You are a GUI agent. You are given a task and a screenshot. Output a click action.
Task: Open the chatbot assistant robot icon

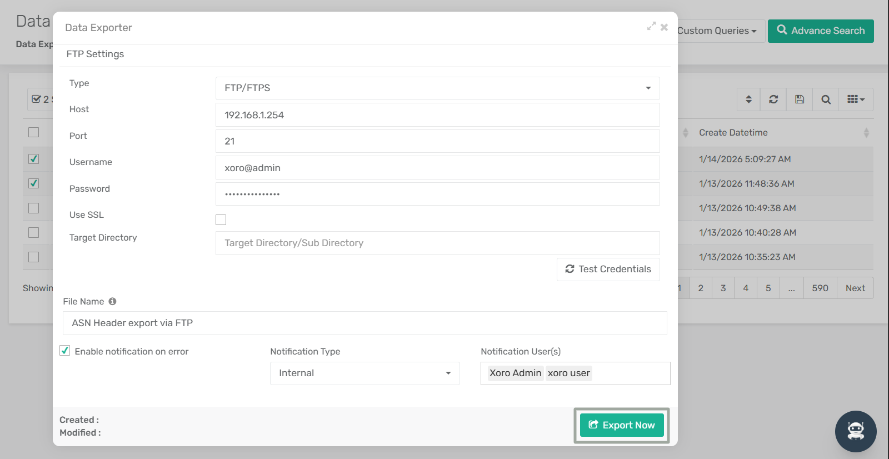point(855,431)
